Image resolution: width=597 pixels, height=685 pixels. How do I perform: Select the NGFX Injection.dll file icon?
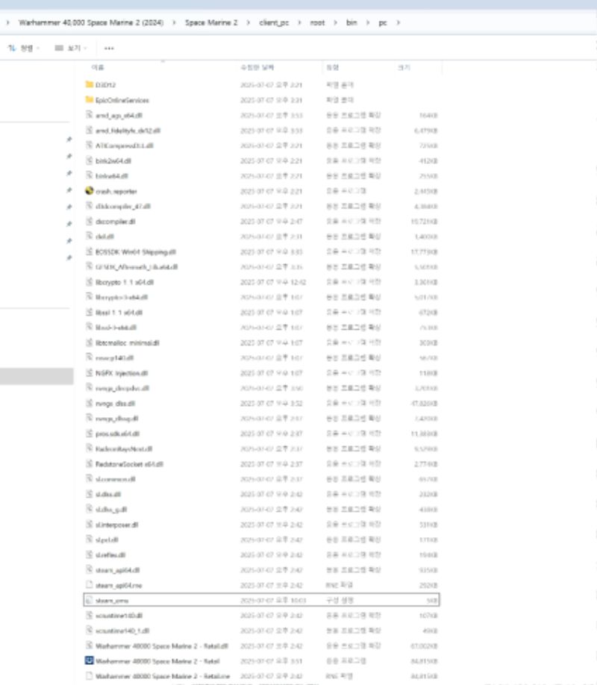(x=90, y=372)
